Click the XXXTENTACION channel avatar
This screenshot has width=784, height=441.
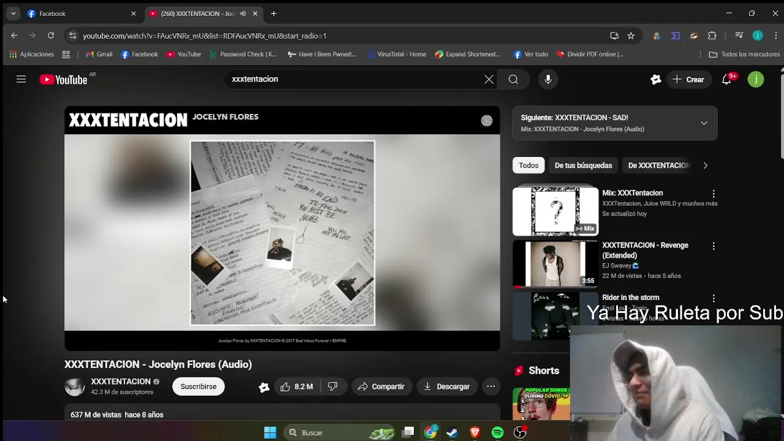(x=75, y=386)
